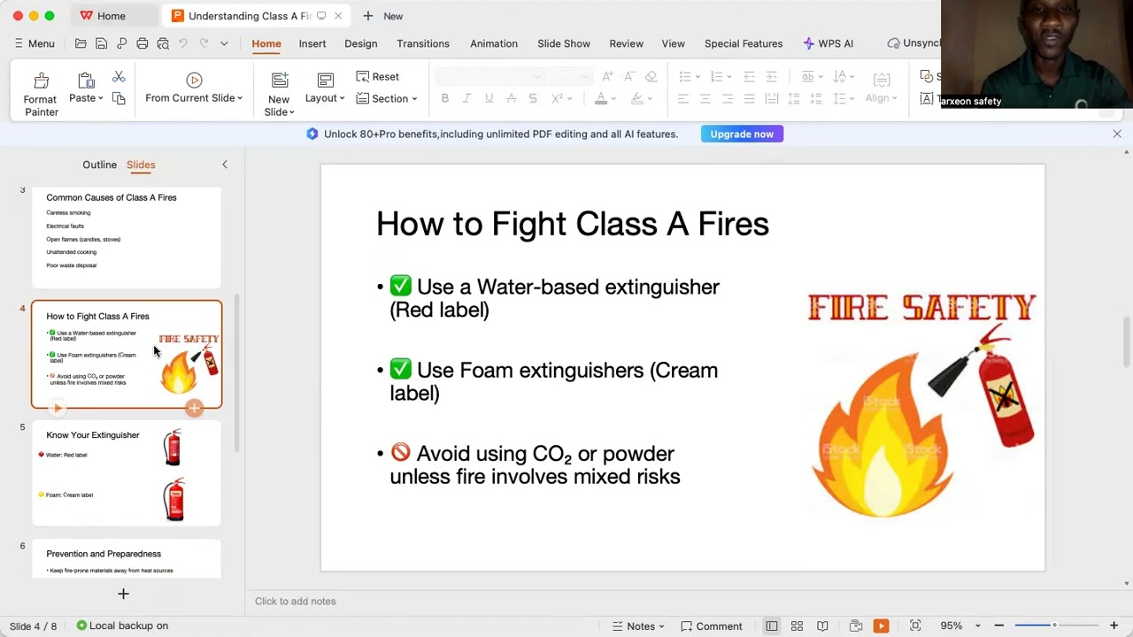This screenshot has height=637, width=1133.
Task: Start slideshow with orange play button
Action: click(881, 626)
